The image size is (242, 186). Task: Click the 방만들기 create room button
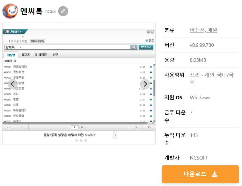click(x=146, y=47)
